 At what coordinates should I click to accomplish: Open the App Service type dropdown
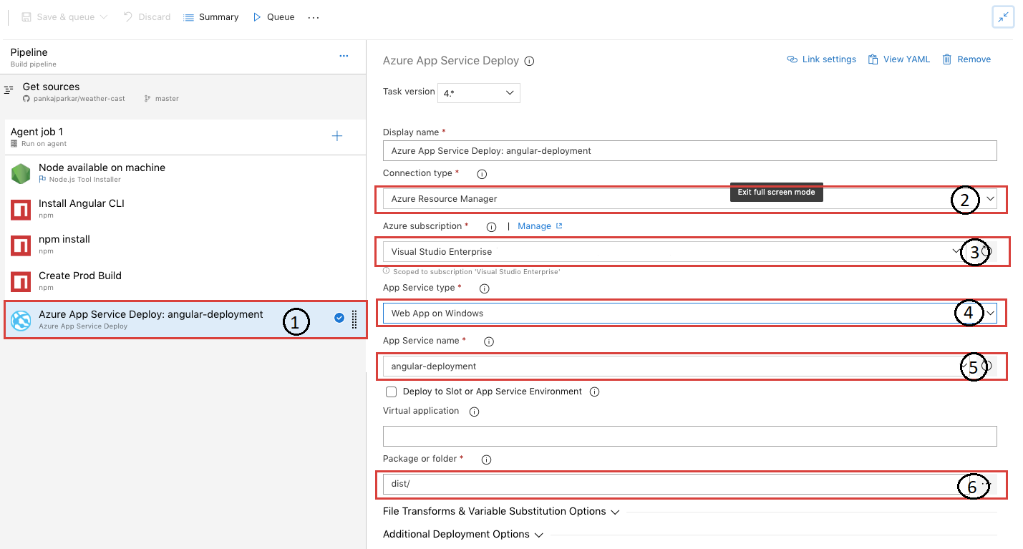991,313
